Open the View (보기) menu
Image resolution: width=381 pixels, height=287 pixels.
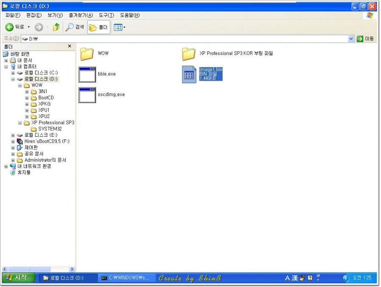tap(55, 15)
